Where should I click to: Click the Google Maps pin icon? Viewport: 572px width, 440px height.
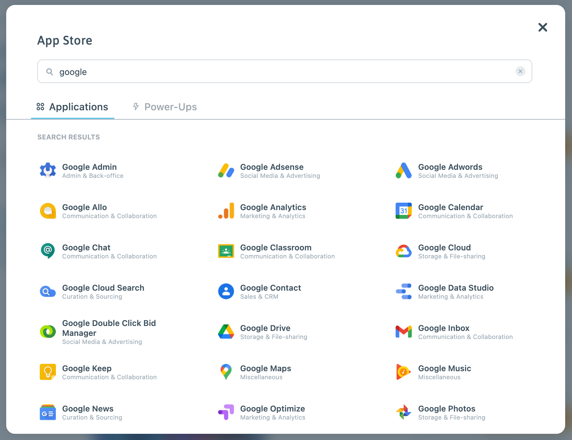click(226, 372)
